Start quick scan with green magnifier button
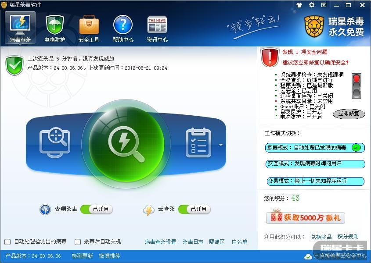Screen dimensions: 371x263 coord(126,144)
